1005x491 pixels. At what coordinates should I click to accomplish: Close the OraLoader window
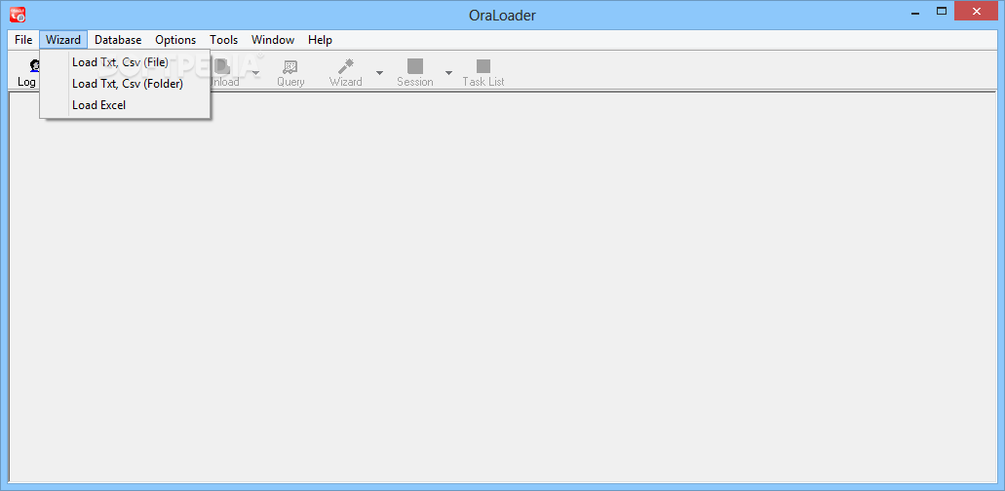click(x=977, y=12)
